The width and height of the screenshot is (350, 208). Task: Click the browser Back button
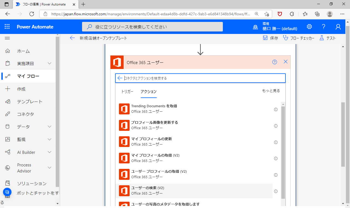[8, 14]
